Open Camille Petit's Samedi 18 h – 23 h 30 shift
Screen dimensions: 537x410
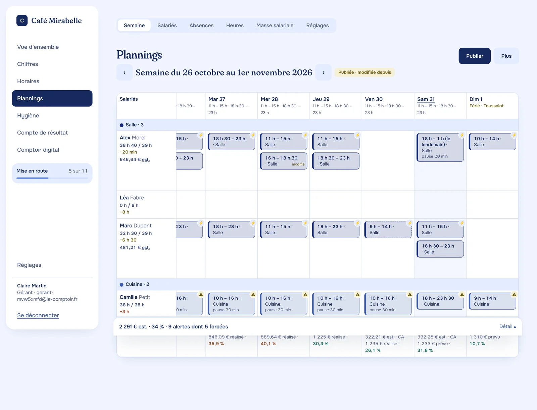click(440, 301)
